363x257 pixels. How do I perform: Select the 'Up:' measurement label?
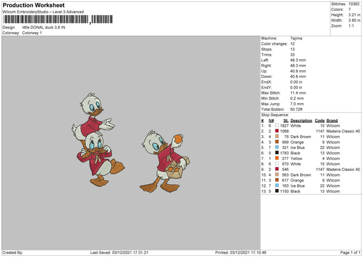[x=264, y=71]
